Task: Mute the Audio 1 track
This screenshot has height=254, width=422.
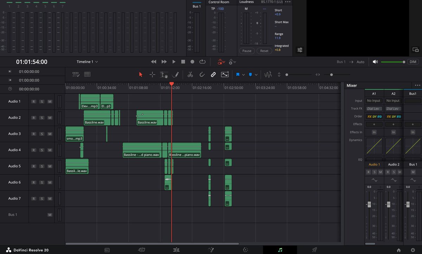Action: 50,102
